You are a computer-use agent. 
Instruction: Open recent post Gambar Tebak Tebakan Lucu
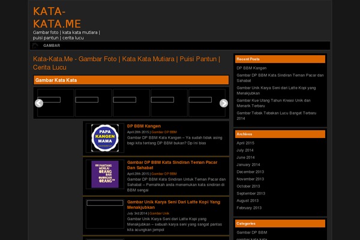277,116
